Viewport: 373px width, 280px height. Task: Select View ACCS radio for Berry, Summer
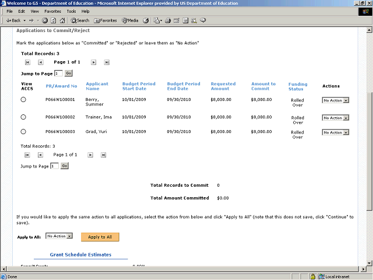[x=23, y=100]
